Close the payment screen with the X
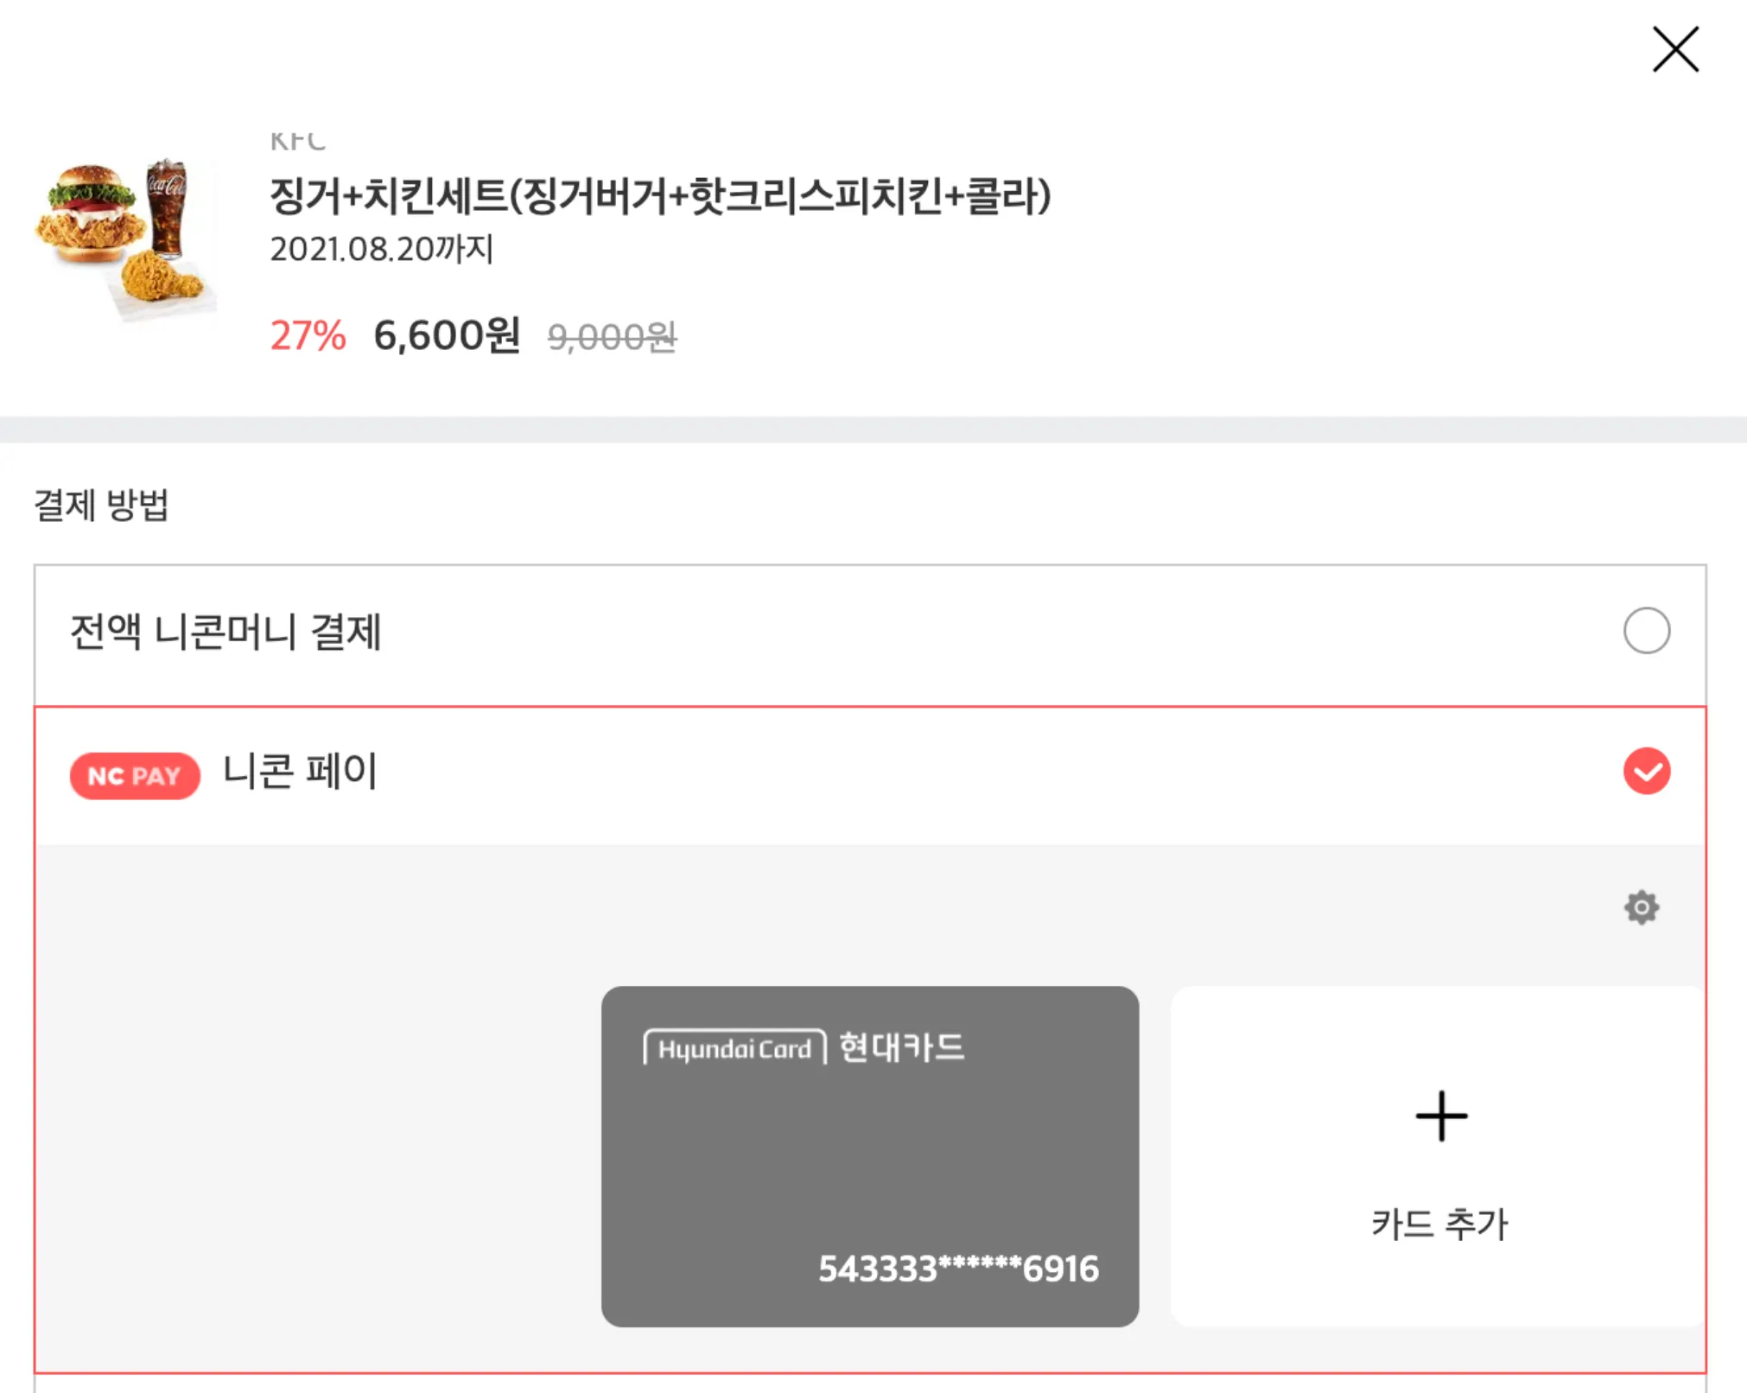The height and width of the screenshot is (1393, 1747). pyautogui.click(x=1675, y=49)
